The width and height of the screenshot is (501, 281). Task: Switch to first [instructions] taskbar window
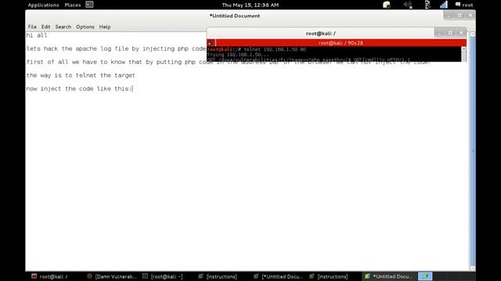218,276
